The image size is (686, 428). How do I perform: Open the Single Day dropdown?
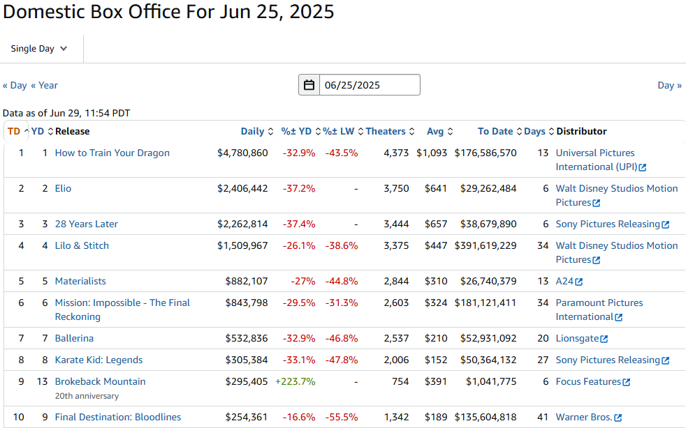tap(39, 49)
